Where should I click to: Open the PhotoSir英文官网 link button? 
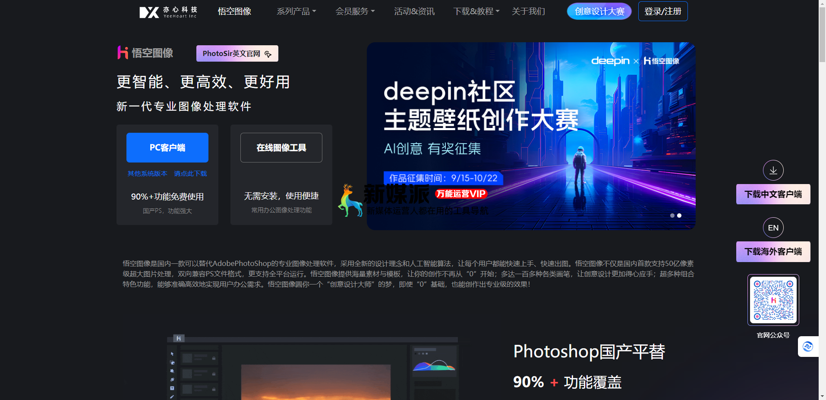(237, 53)
